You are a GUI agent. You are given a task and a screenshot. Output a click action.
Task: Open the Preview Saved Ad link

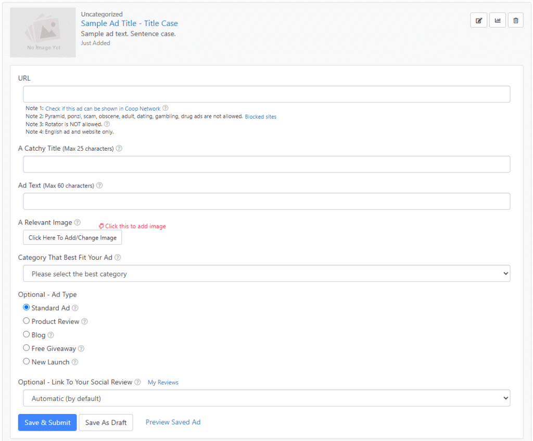tap(173, 422)
